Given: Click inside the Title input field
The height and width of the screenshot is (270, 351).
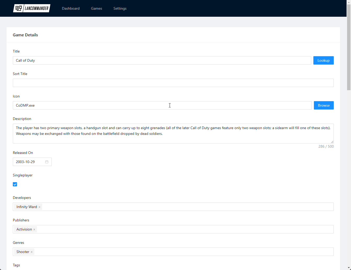Looking at the screenshot, I should point(162,60).
